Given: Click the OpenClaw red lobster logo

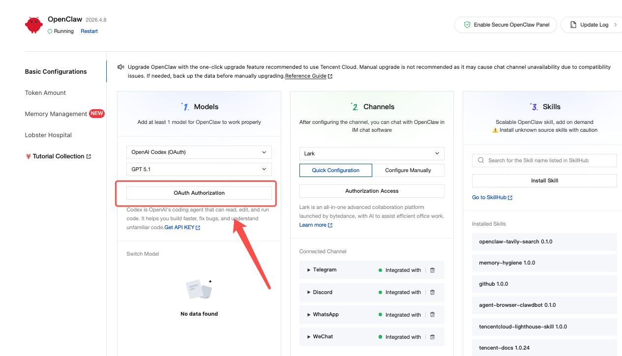Looking at the screenshot, I should [x=34, y=25].
